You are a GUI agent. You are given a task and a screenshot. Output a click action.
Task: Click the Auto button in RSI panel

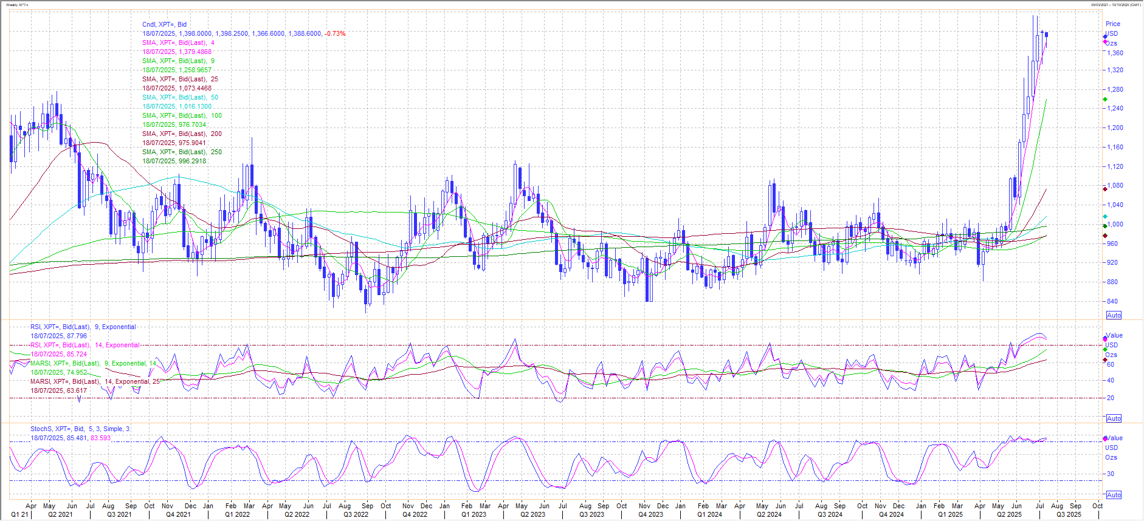pyautogui.click(x=1114, y=418)
